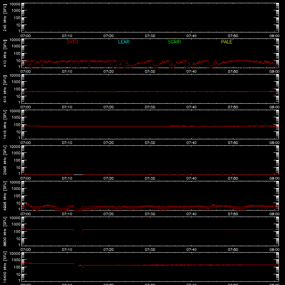
Task: Click the 410 MHz [SFU] axis label
Action: click(5, 53)
